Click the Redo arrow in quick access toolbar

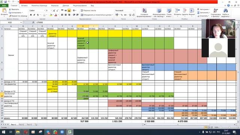[x=13, y=1]
